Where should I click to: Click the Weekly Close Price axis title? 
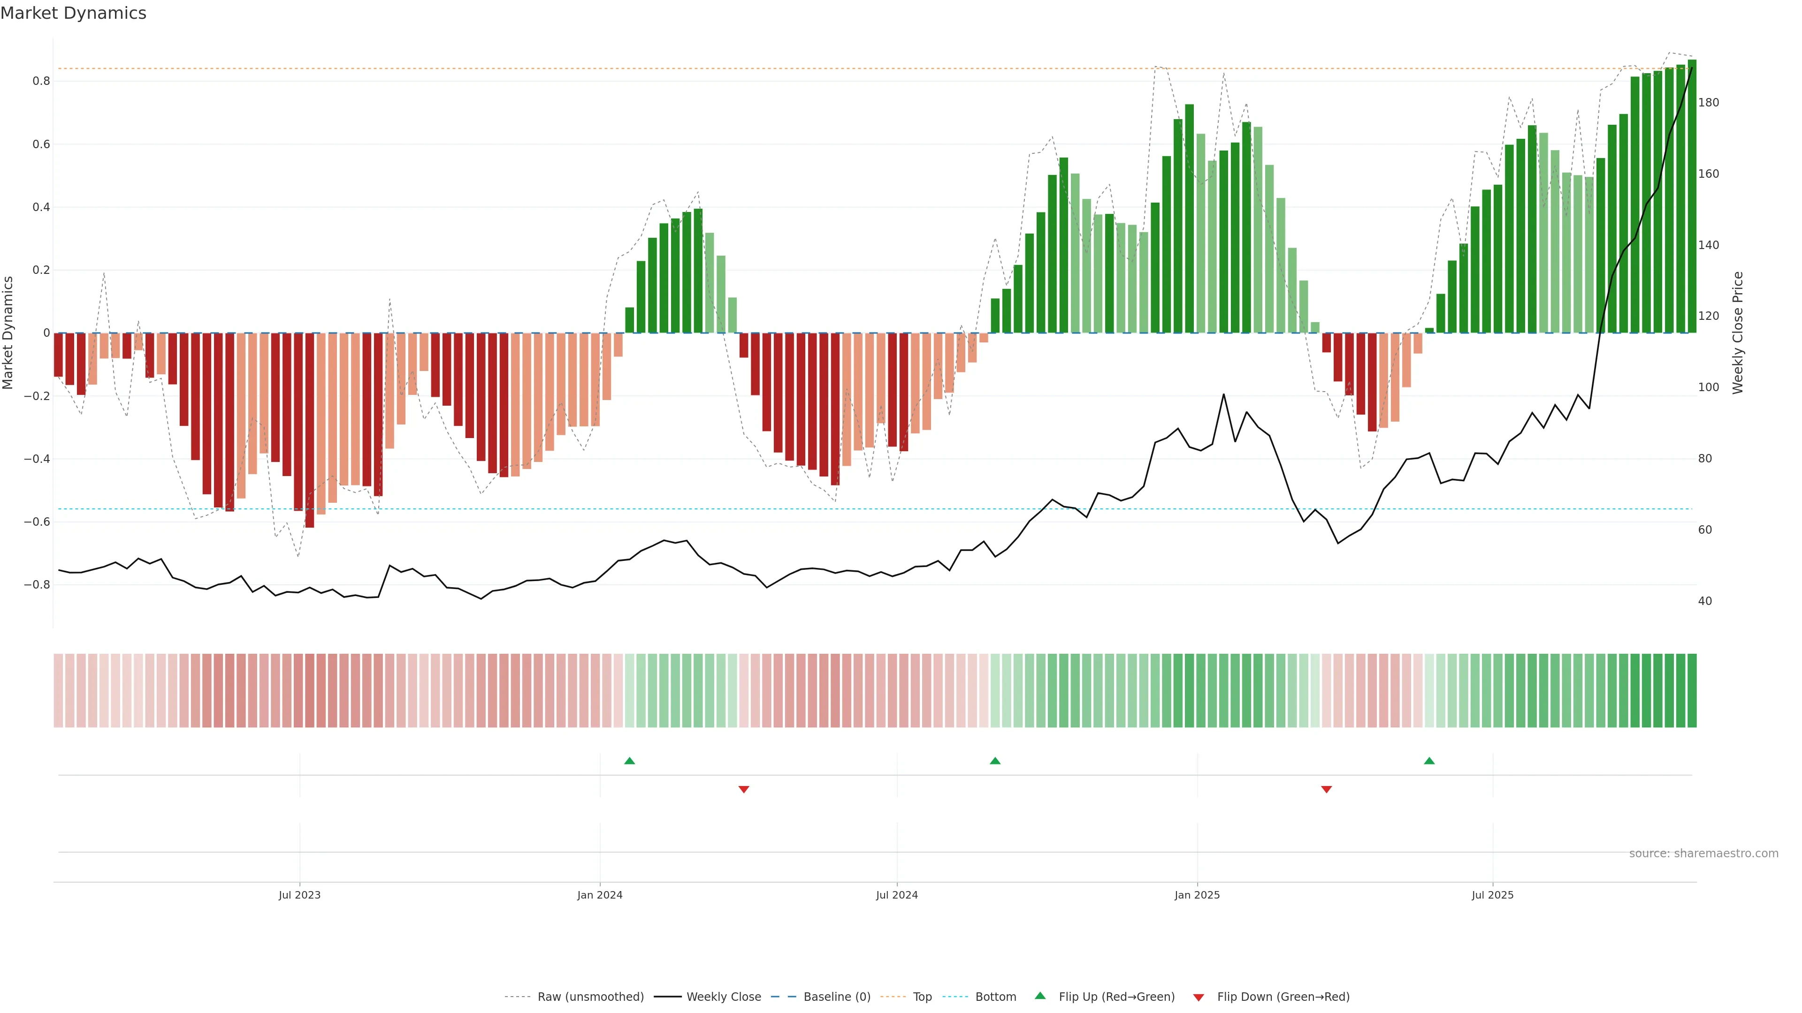coord(1738,333)
